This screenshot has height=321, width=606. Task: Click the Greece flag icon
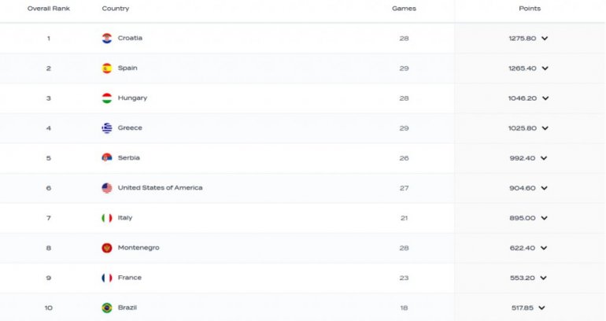pos(107,128)
